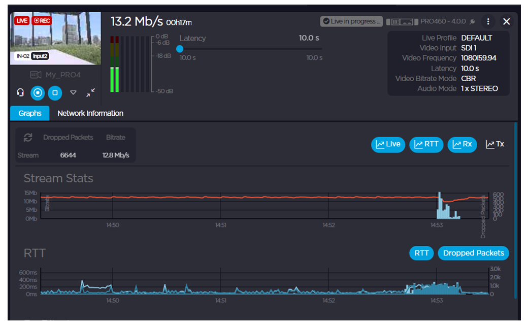Image resolution: width=528 pixels, height=325 pixels.
Task: Click the 1080i59.94 video frequency value
Action: (x=478, y=58)
